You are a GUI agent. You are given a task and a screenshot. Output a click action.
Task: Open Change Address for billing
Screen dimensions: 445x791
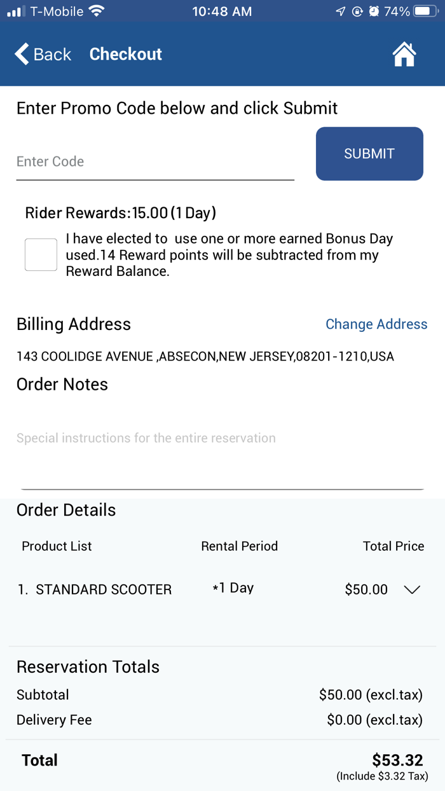[x=376, y=324]
